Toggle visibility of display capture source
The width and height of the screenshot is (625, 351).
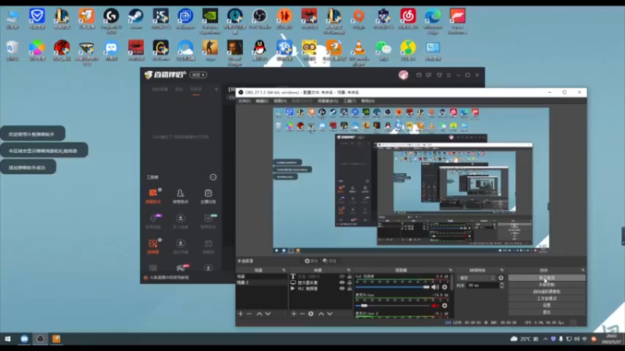[342, 282]
